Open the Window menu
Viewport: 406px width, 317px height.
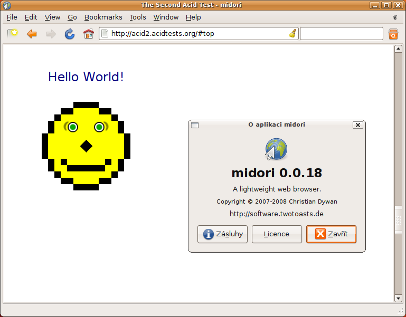[x=166, y=17]
